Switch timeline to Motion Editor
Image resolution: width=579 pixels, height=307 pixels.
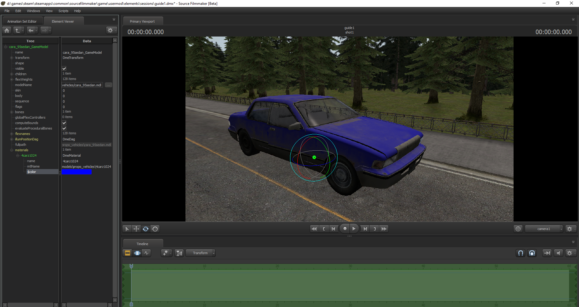137,253
